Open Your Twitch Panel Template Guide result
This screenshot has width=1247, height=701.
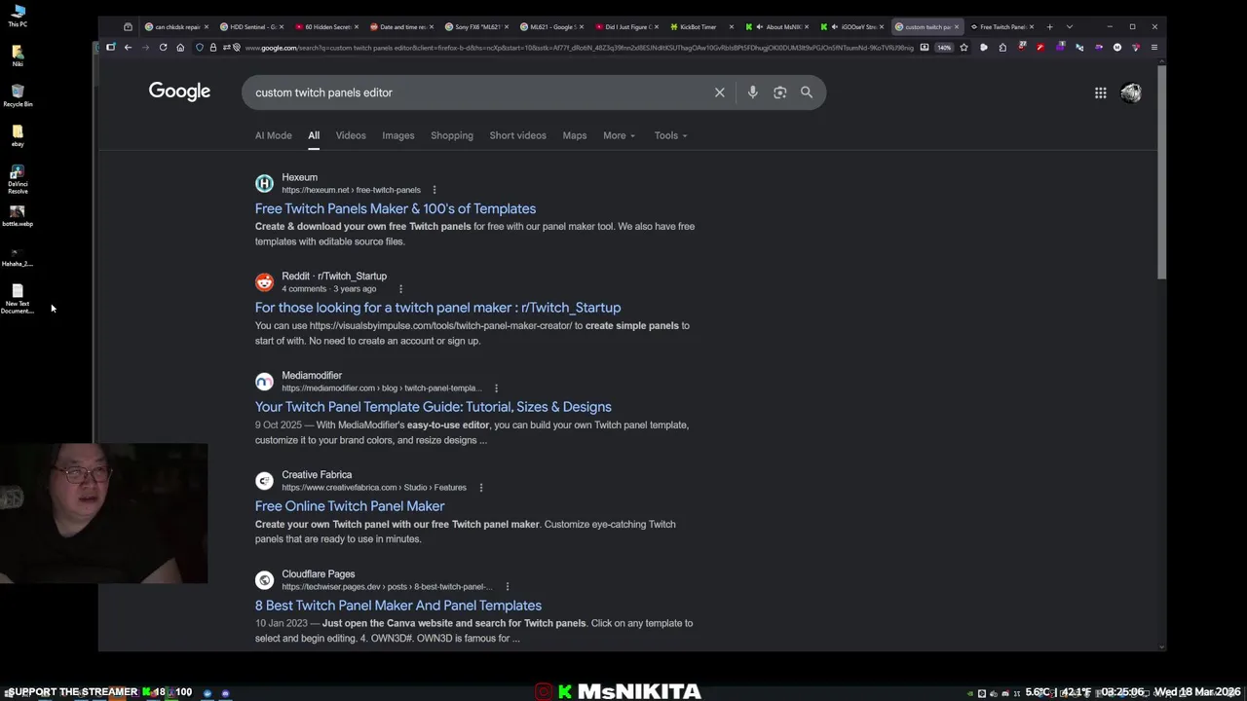point(434,407)
